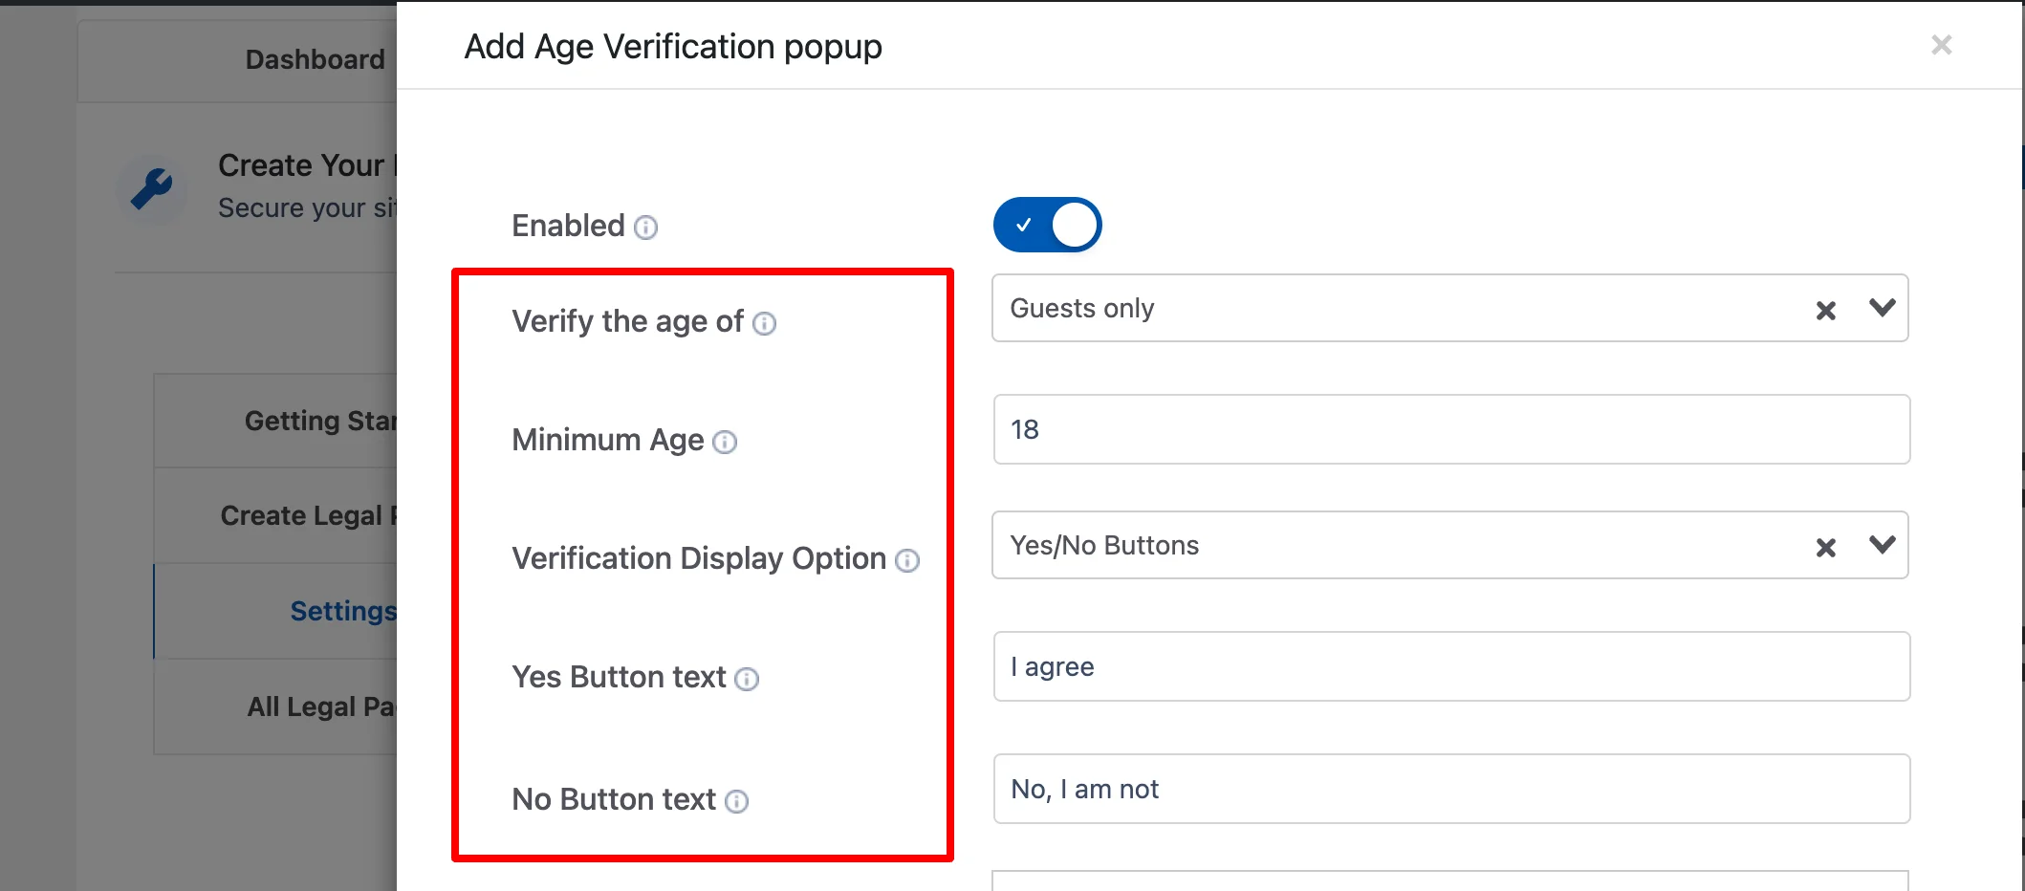
Task: Open the Dashboard tab behind the popup
Action: (237, 60)
